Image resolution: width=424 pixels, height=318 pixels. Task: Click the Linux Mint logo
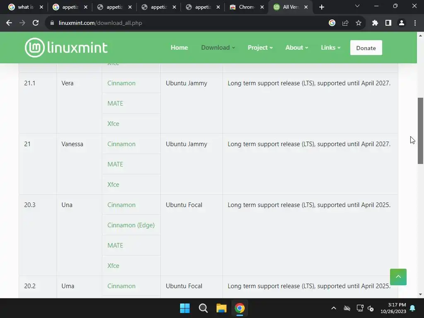pyautogui.click(x=66, y=48)
